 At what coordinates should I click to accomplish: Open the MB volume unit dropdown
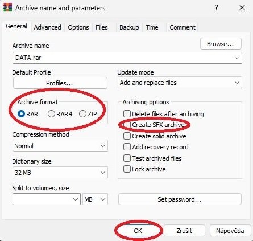coord(95,199)
